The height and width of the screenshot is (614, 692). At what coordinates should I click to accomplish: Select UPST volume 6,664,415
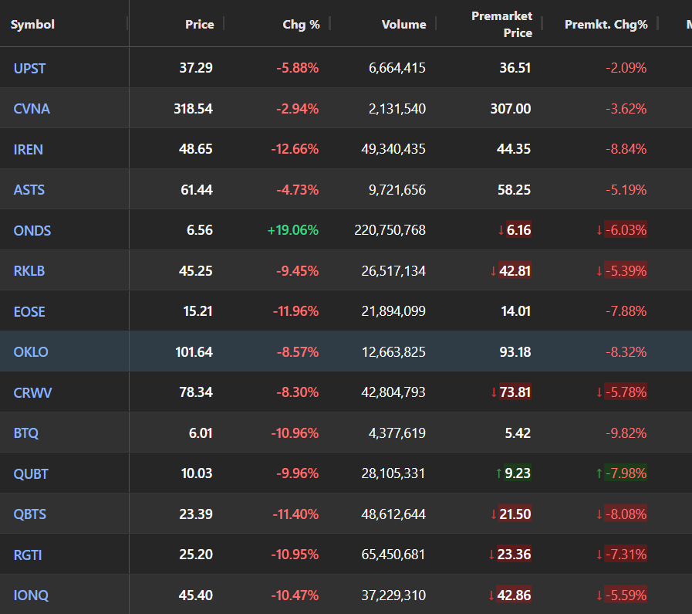pos(397,68)
